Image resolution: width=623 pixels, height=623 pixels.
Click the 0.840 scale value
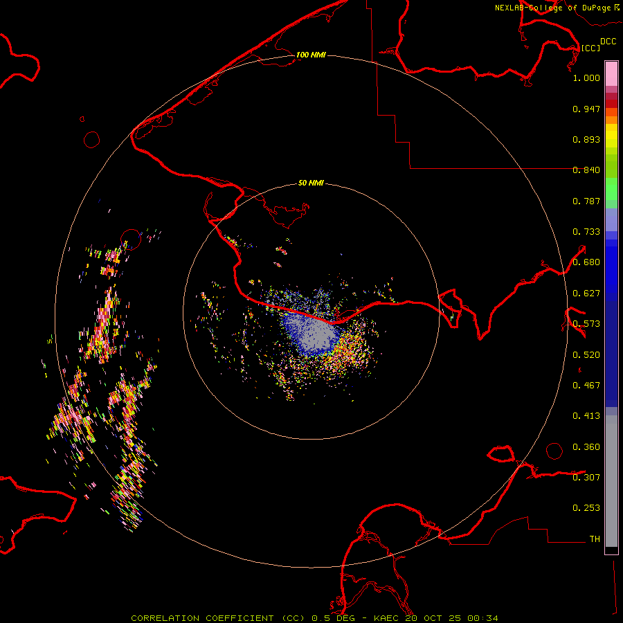point(586,170)
